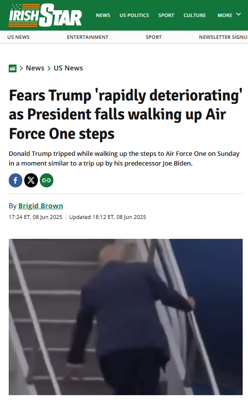Open author Brigid Brown's profile
248x400 pixels.
[41, 206]
